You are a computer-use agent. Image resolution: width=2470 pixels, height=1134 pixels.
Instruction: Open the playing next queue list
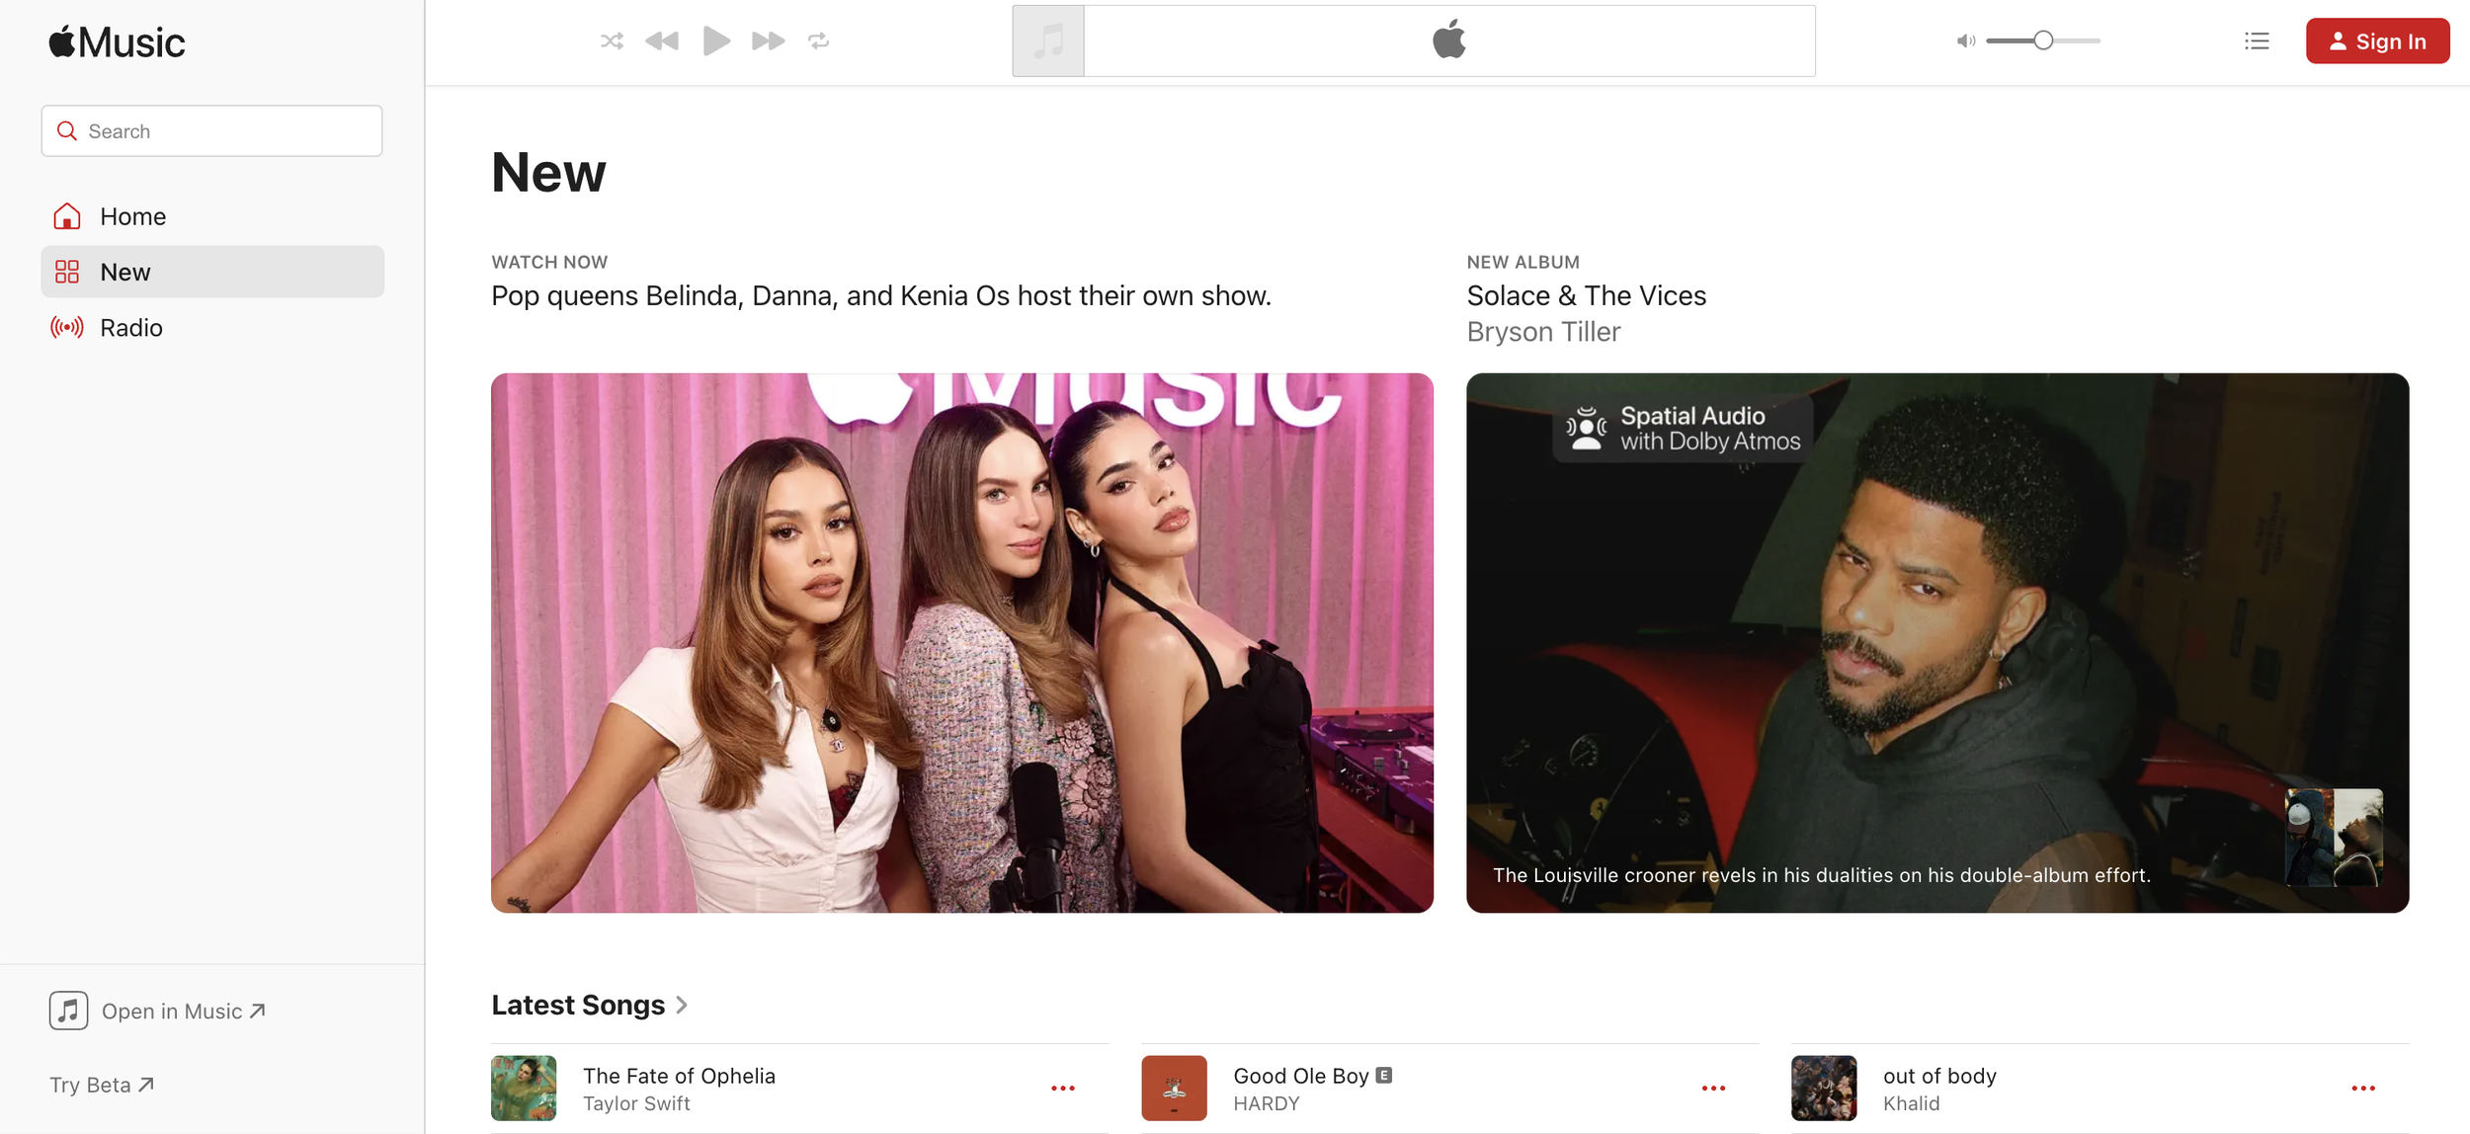pyautogui.click(x=2256, y=41)
